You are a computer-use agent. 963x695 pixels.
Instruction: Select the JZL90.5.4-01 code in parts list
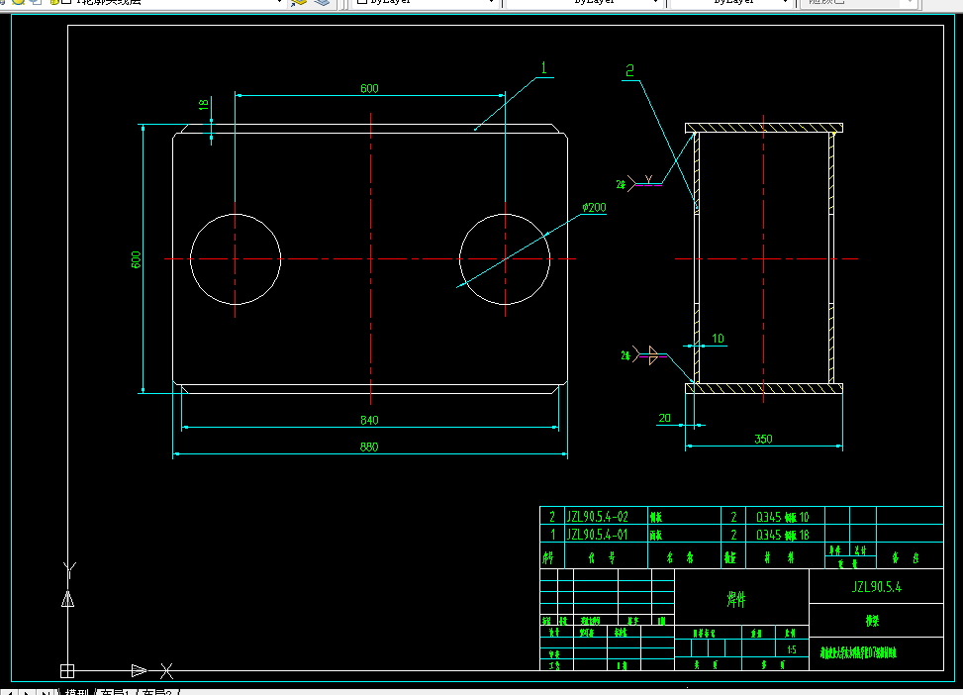597,535
